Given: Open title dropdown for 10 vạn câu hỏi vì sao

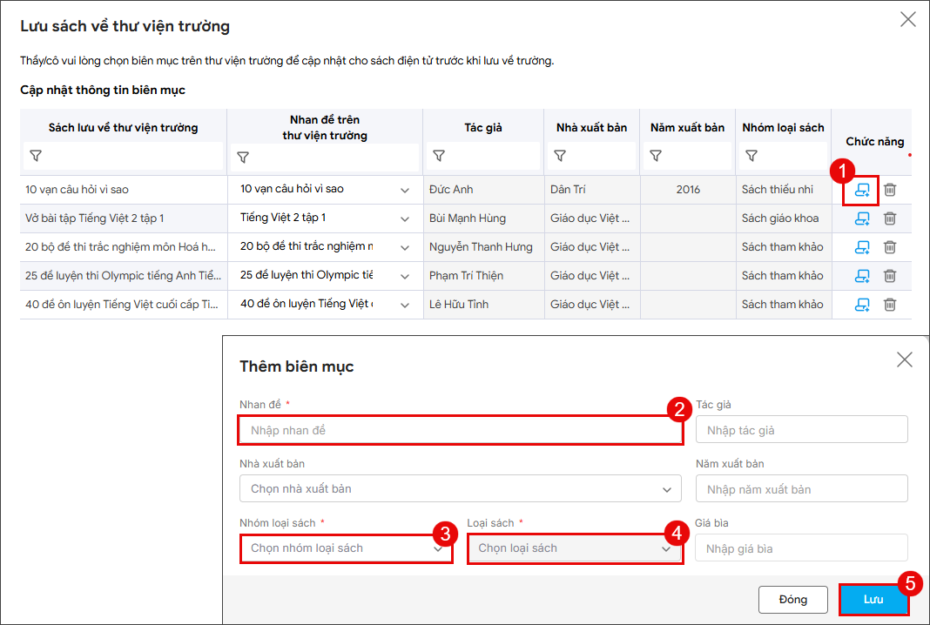Looking at the screenshot, I should [x=405, y=191].
